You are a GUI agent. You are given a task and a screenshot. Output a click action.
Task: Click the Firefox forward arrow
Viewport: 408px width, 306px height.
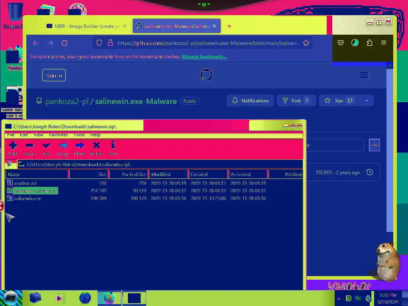coord(50,43)
